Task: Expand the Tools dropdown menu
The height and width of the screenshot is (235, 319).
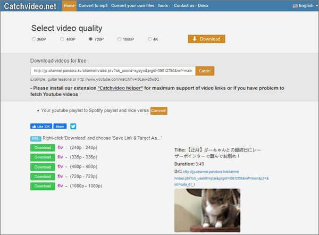Action: click(164, 6)
